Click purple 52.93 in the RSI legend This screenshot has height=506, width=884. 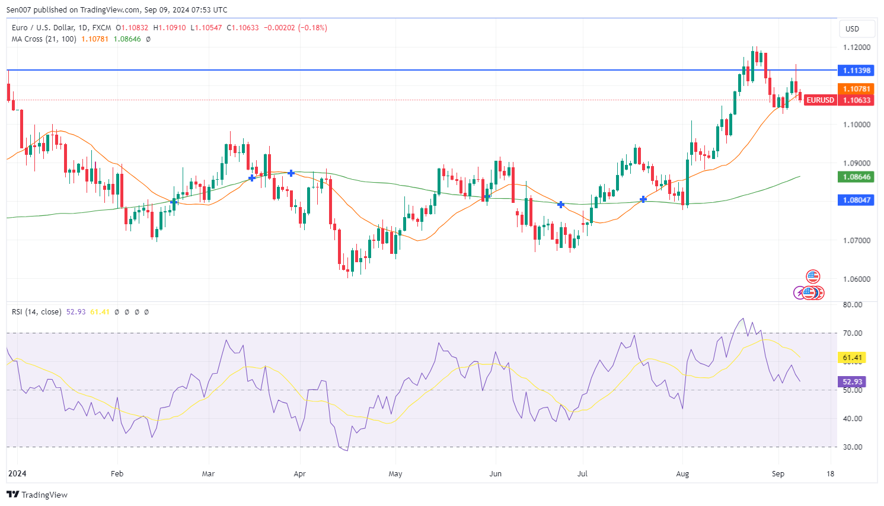coord(76,312)
